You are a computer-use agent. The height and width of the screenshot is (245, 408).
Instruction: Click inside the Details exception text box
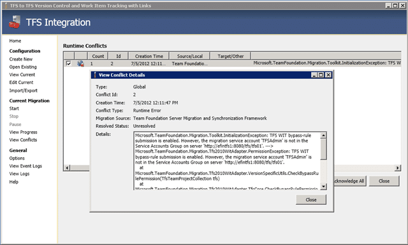pos(227,161)
